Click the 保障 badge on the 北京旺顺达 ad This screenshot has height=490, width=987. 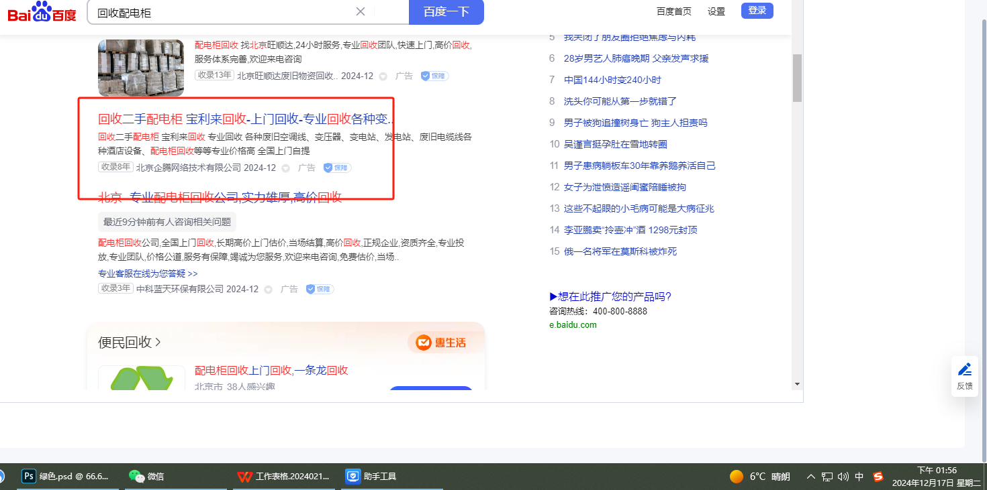[x=434, y=76]
